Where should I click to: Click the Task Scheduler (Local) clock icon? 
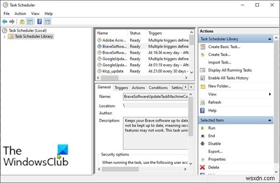click(5, 30)
